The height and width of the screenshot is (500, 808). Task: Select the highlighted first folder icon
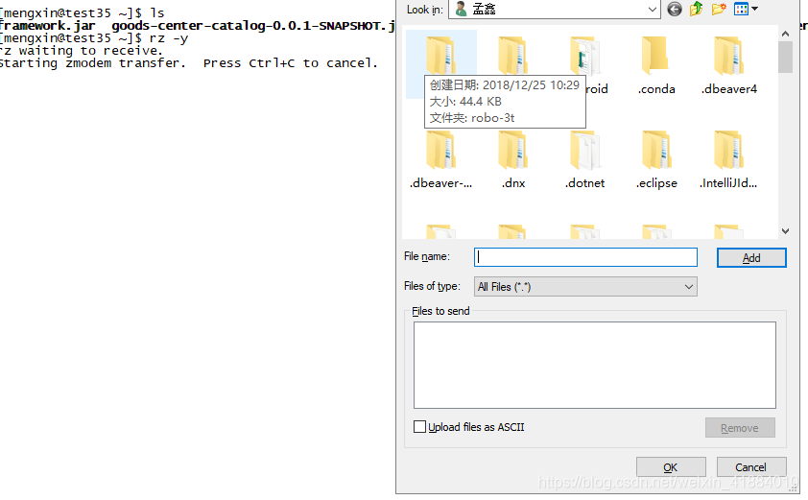click(x=440, y=54)
